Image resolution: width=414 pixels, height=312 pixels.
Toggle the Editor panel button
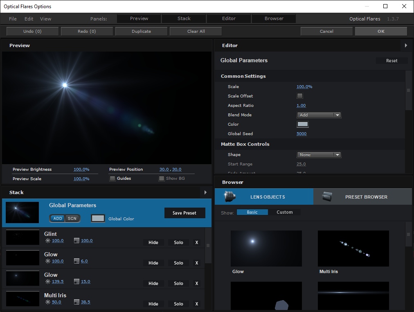(x=229, y=18)
